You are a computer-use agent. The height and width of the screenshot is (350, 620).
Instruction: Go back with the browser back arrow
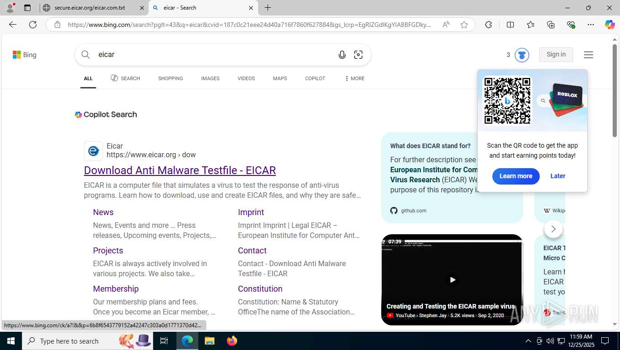click(13, 25)
